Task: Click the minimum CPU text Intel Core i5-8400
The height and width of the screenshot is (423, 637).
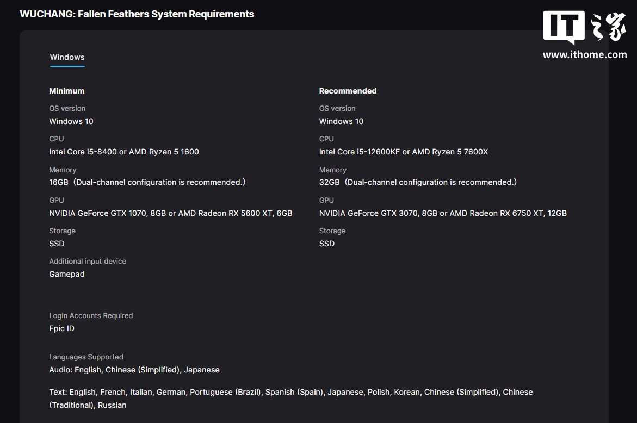Action: (x=83, y=152)
